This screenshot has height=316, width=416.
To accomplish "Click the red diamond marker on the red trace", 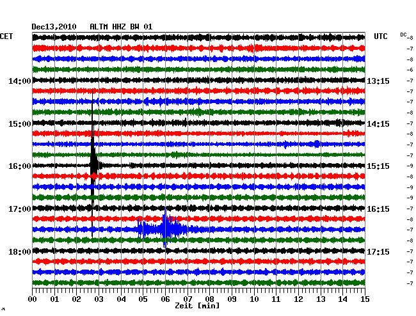I will (94, 176).
